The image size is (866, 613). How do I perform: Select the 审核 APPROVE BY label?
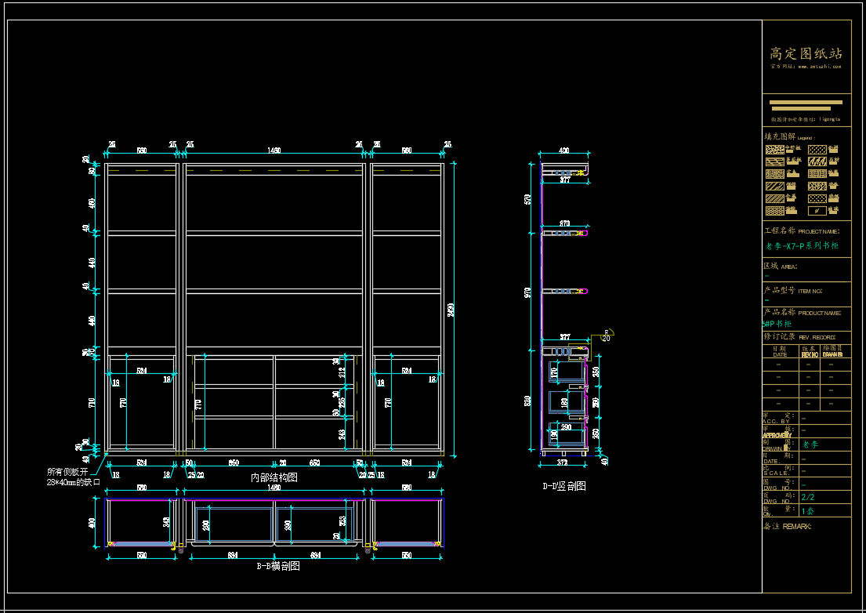(779, 431)
